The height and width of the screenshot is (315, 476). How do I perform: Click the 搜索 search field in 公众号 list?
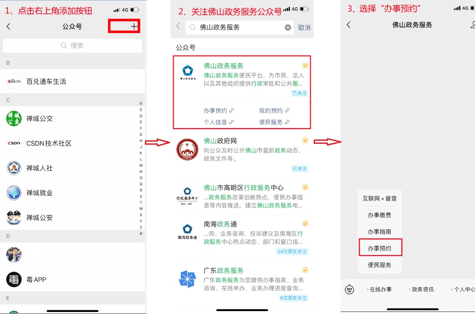click(x=72, y=46)
